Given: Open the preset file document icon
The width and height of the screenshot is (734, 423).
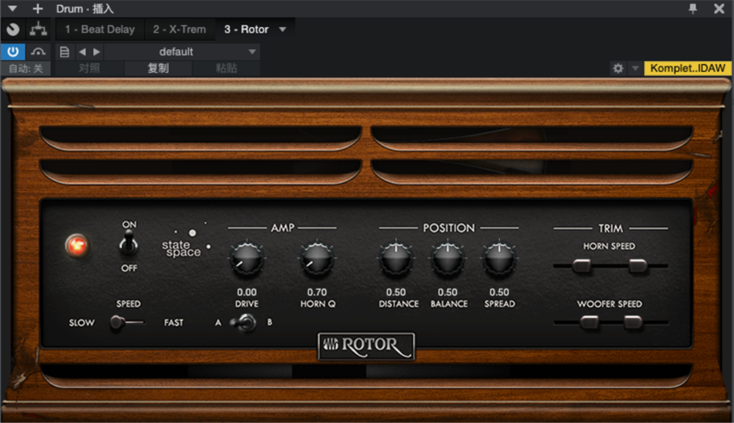Looking at the screenshot, I should [x=65, y=51].
